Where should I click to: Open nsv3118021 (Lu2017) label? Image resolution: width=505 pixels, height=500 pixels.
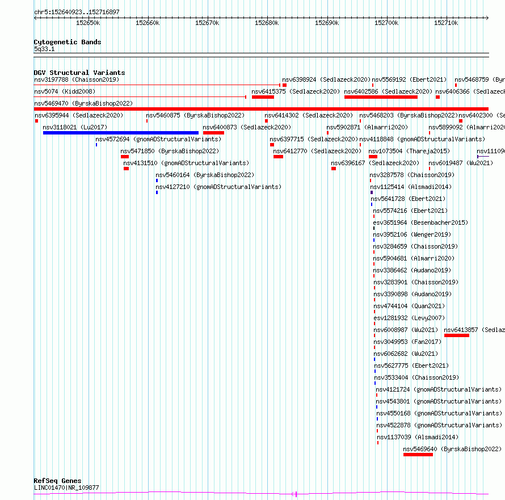click(75, 127)
